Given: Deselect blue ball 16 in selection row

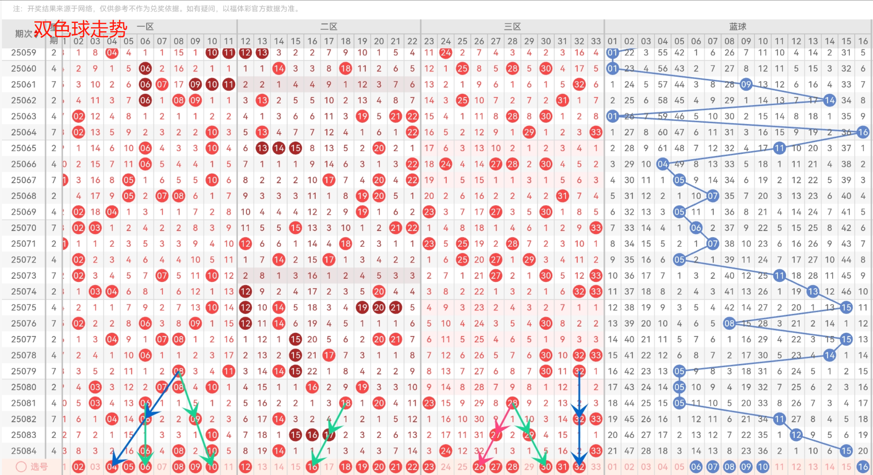Looking at the screenshot, I should 862,466.
